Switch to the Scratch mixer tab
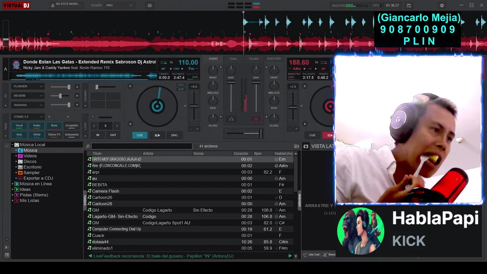Viewport: 487px width, 274px height. point(254,59)
